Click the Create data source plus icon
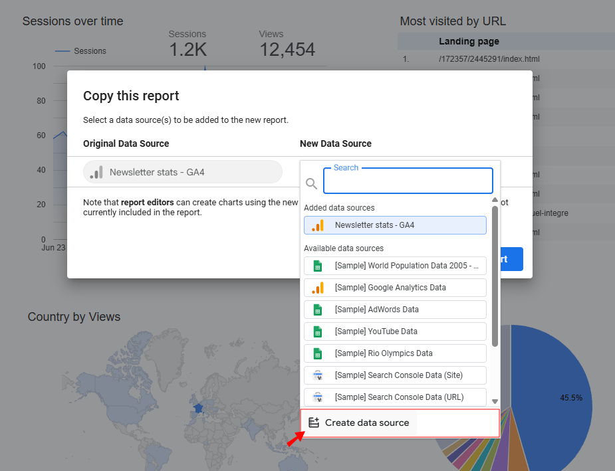This screenshot has height=471, width=615. click(x=314, y=423)
